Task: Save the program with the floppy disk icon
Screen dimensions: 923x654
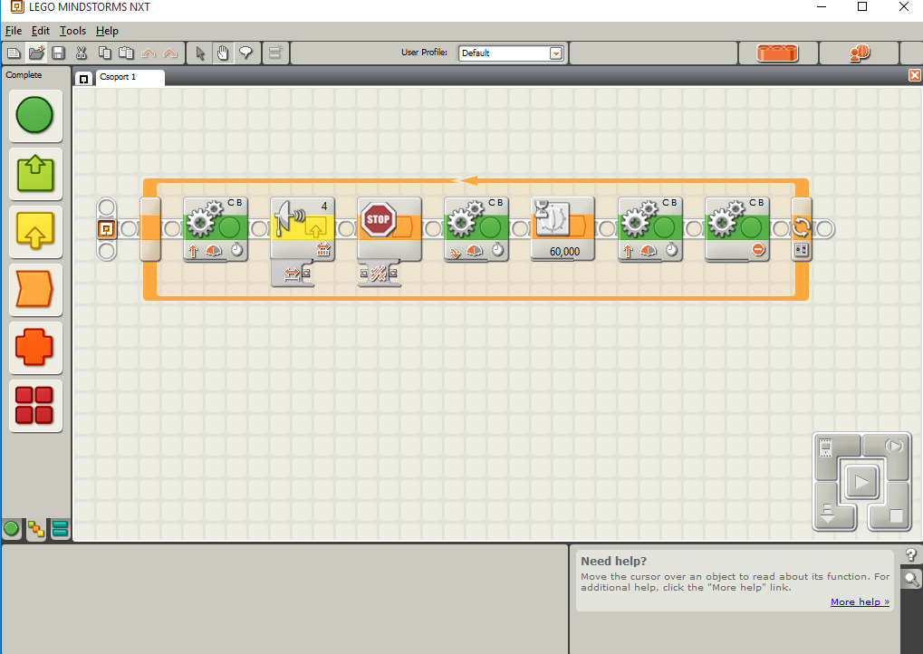Action: tap(58, 53)
